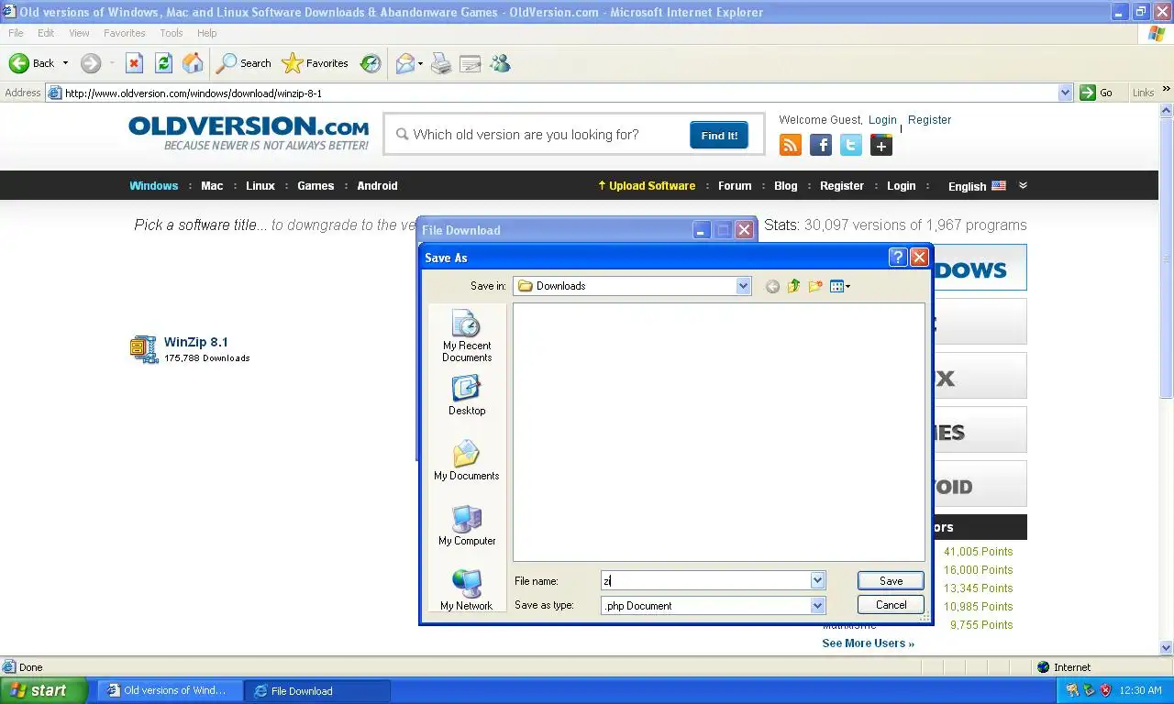Expand the Save in Downloads dropdown
The image size is (1174, 704).
coord(743,286)
